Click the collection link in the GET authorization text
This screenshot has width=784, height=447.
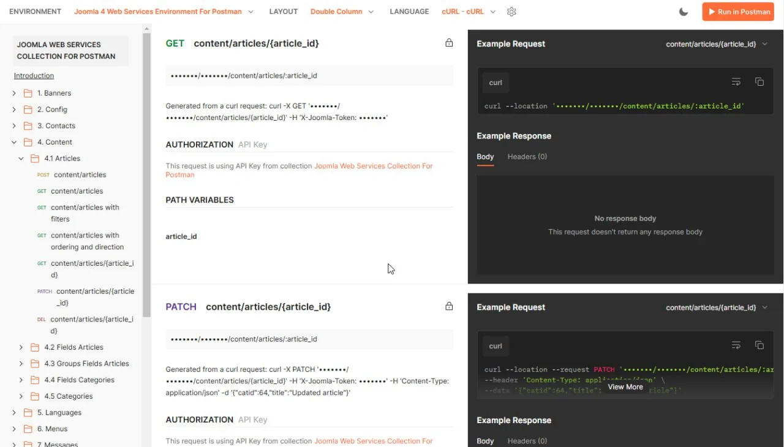[300, 170]
